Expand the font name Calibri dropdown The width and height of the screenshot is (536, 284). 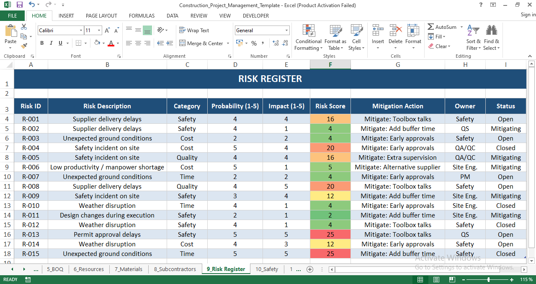tap(81, 31)
